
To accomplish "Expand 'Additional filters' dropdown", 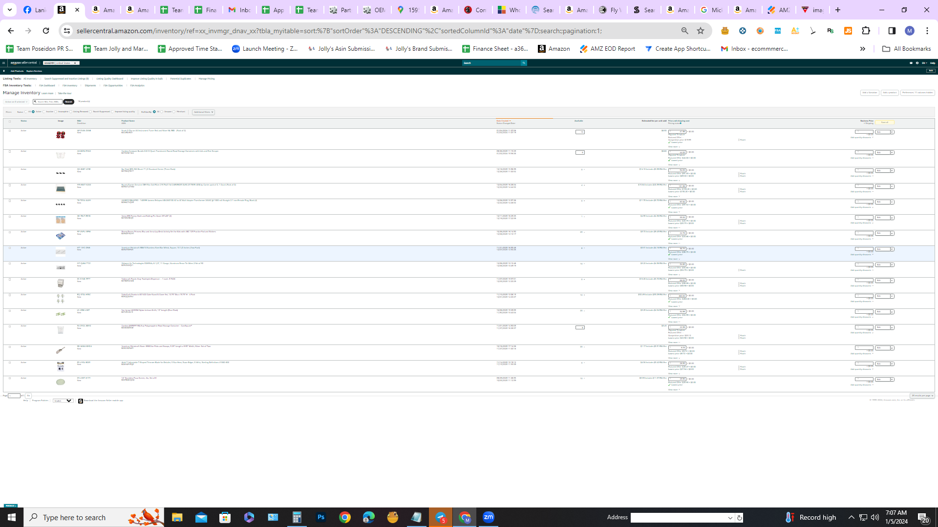I will click(203, 112).
